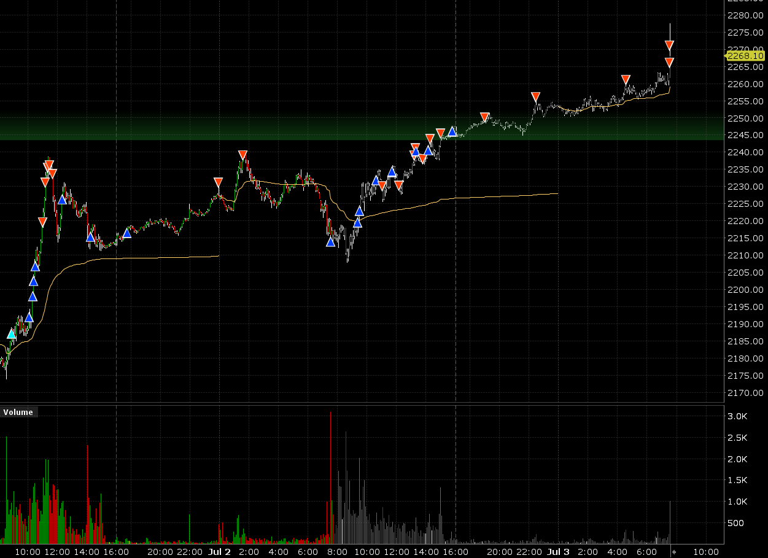The image size is (768, 558).
Task: Click the Jul 2 date label
Action: 219,552
